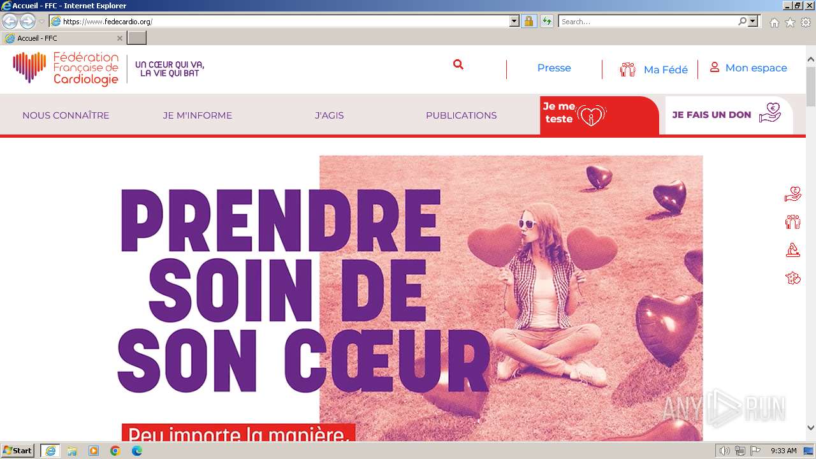Open the J'AGIS menu

pos(329,115)
